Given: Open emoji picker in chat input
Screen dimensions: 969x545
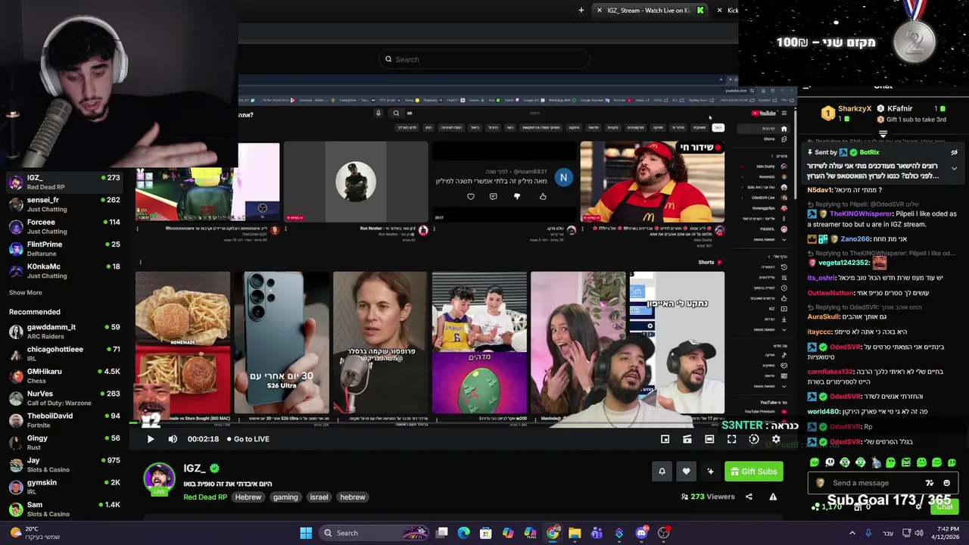Looking at the screenshot, I should click(946, 483).
